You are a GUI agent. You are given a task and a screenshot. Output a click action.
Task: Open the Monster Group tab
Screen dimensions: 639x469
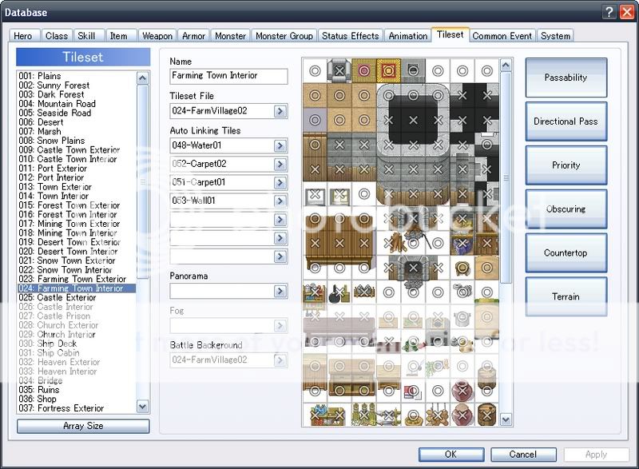[284, 35]
